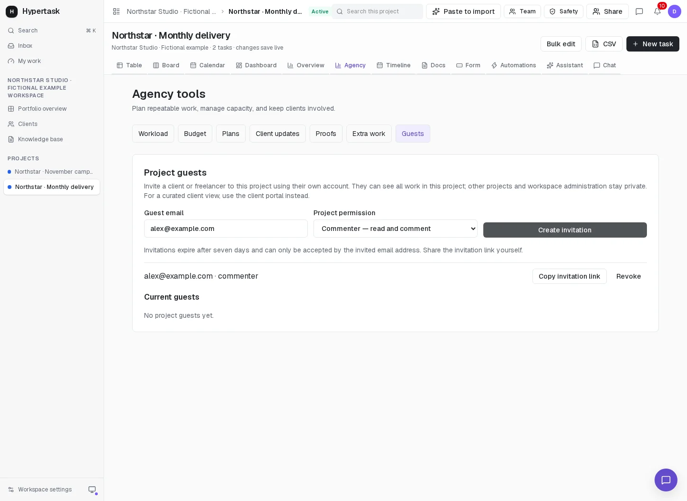Click Create invitation button
This screenshot has height=501, width=687.
pos(565,230)
